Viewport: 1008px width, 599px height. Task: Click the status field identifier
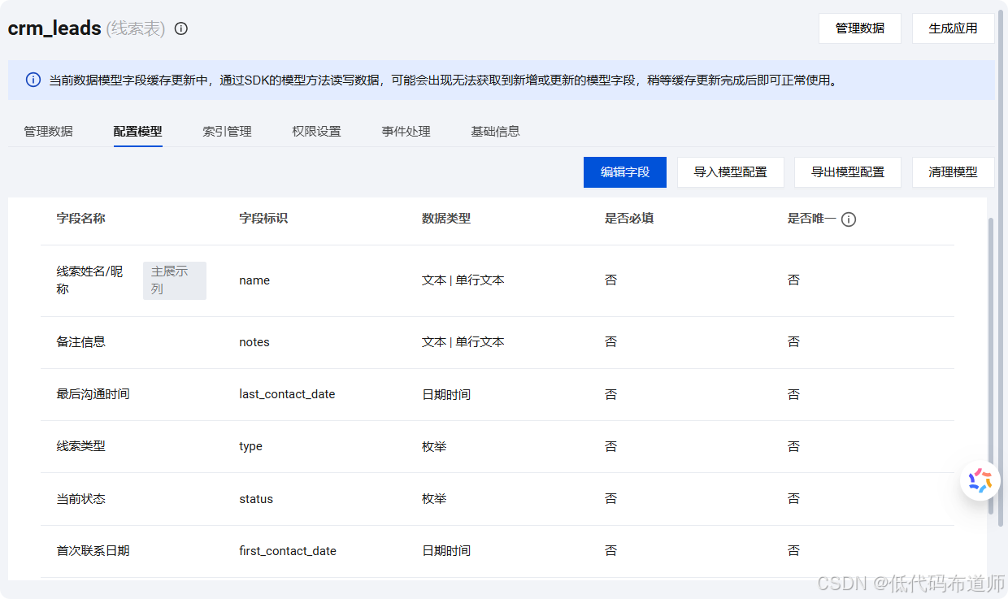256,499
